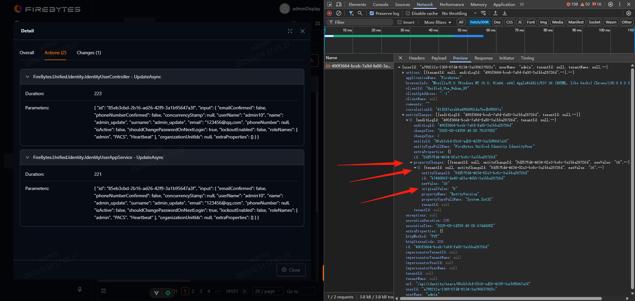635x301 pixels.
Task: Toggle the Font type filter
Action: (531, 22)
